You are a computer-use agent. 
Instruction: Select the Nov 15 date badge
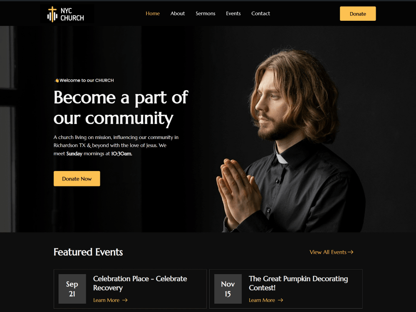point(228,289)
